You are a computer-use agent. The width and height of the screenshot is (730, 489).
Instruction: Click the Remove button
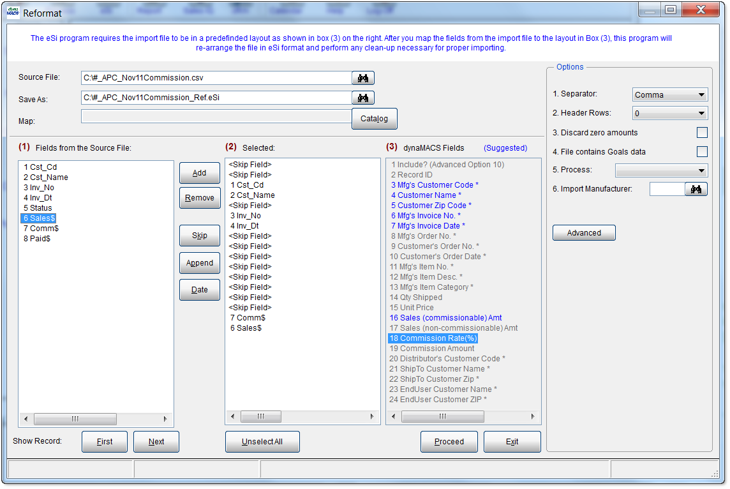(199, 198)
